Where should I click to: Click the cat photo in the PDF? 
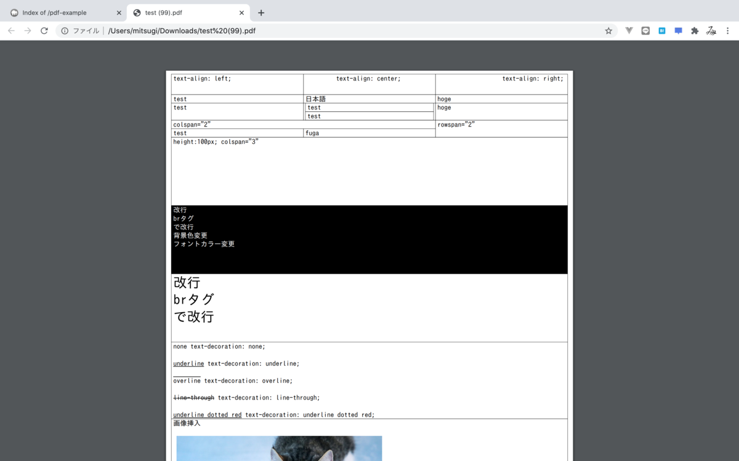[x=279, y=449]
